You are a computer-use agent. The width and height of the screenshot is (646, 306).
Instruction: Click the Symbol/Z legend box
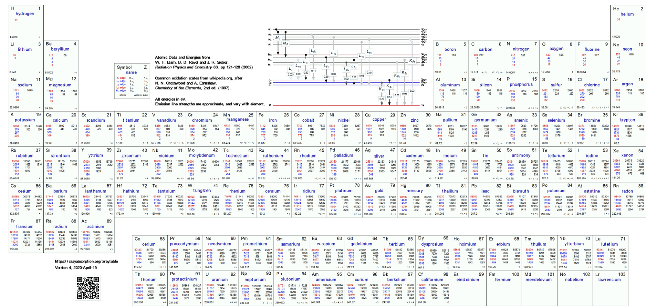(x=132, y=81)
